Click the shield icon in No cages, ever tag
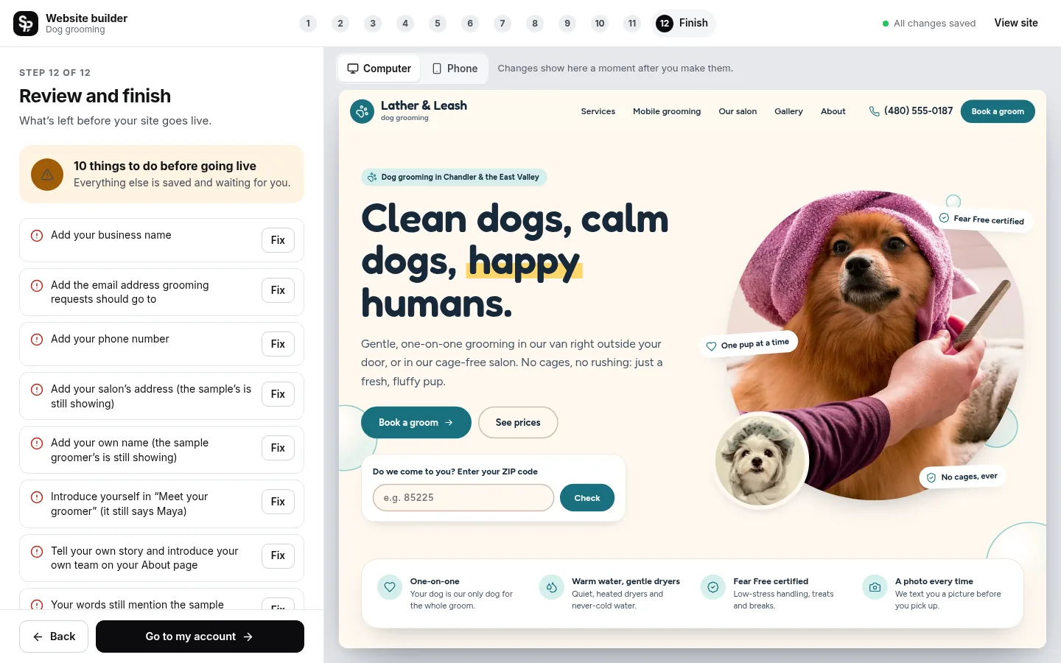 931,478
